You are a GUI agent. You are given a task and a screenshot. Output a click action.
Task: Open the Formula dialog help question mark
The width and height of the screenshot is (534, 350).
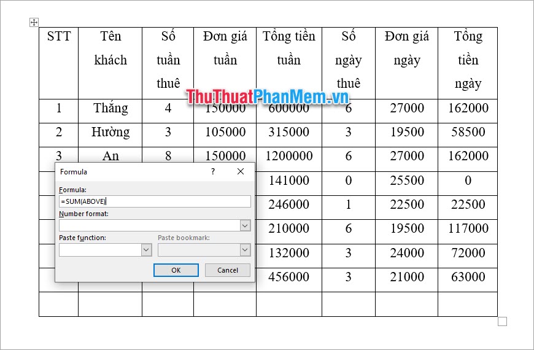(x=213, y=171)
